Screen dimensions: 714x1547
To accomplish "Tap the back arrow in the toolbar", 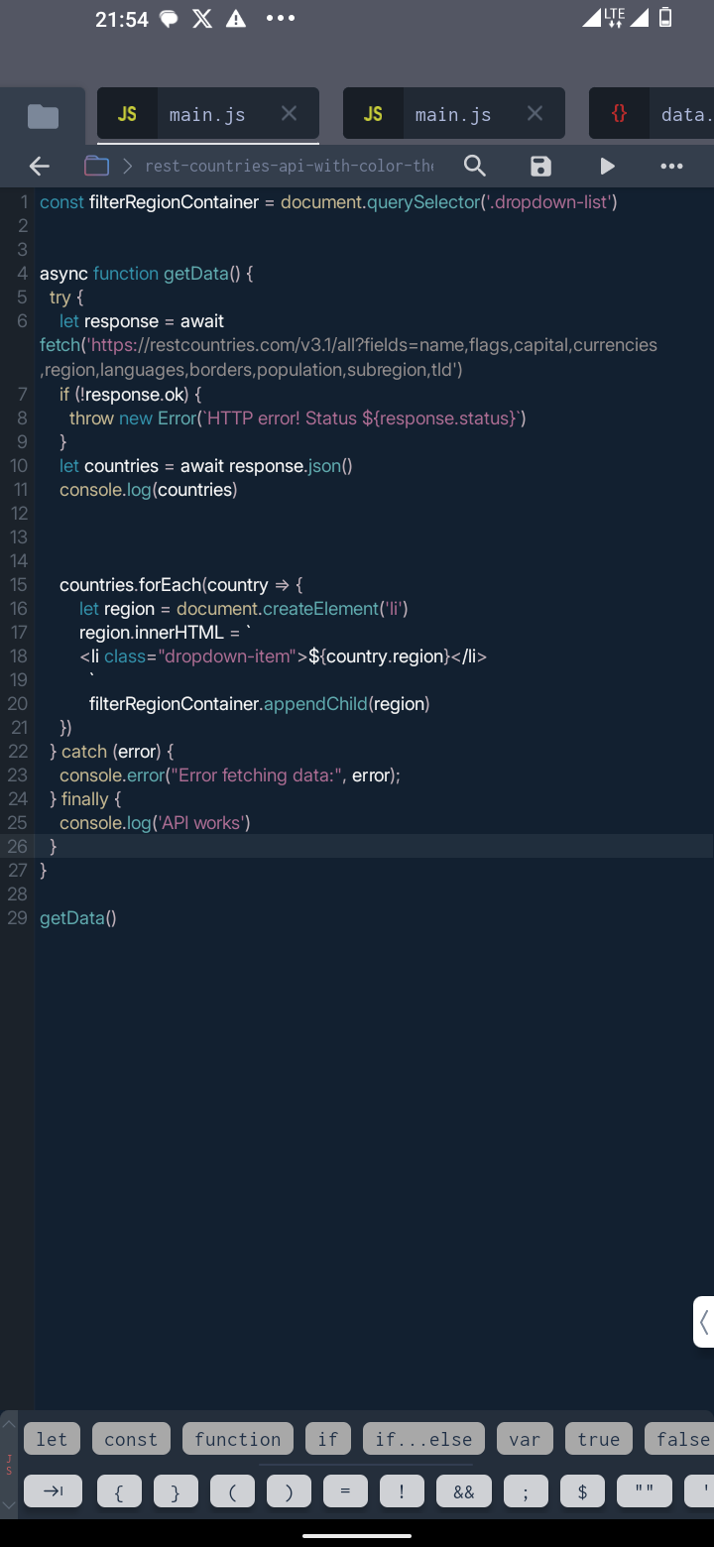I will [x=40, y=166].
